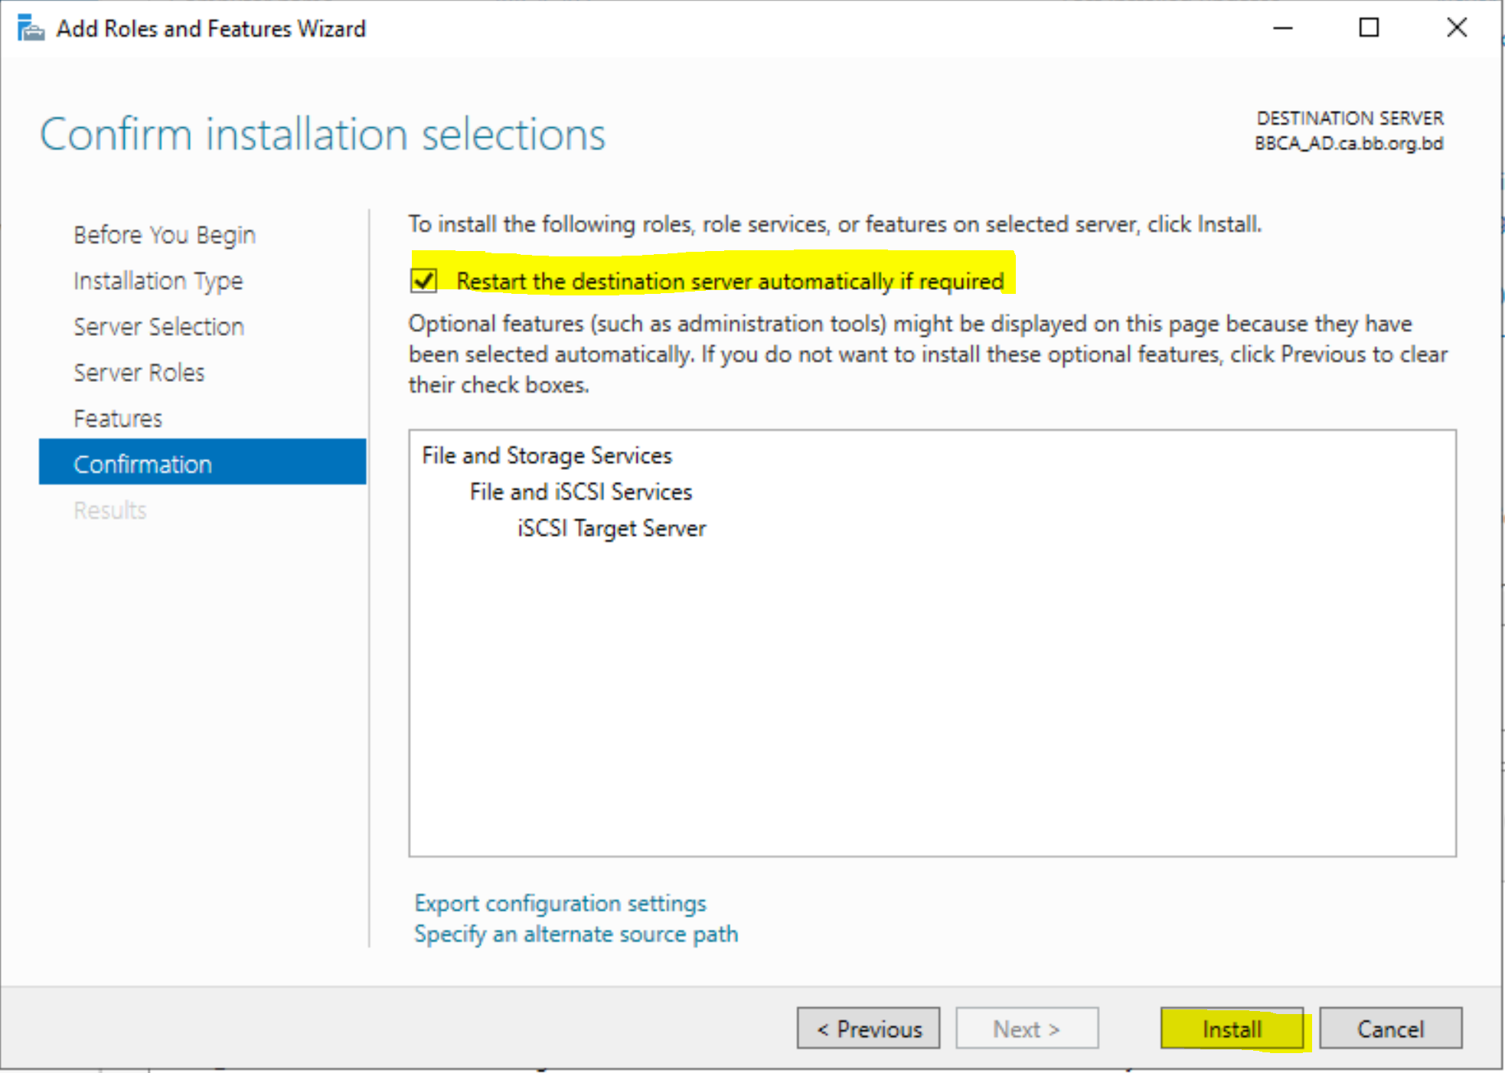Select iSCSI Target Server entry
The image size is (1505, 1073).
[611, 528]
